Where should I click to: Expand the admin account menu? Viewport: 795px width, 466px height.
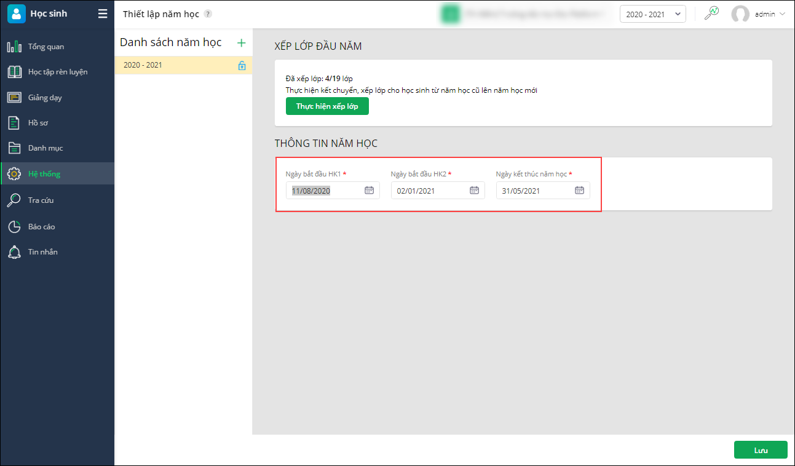[782, 14]
